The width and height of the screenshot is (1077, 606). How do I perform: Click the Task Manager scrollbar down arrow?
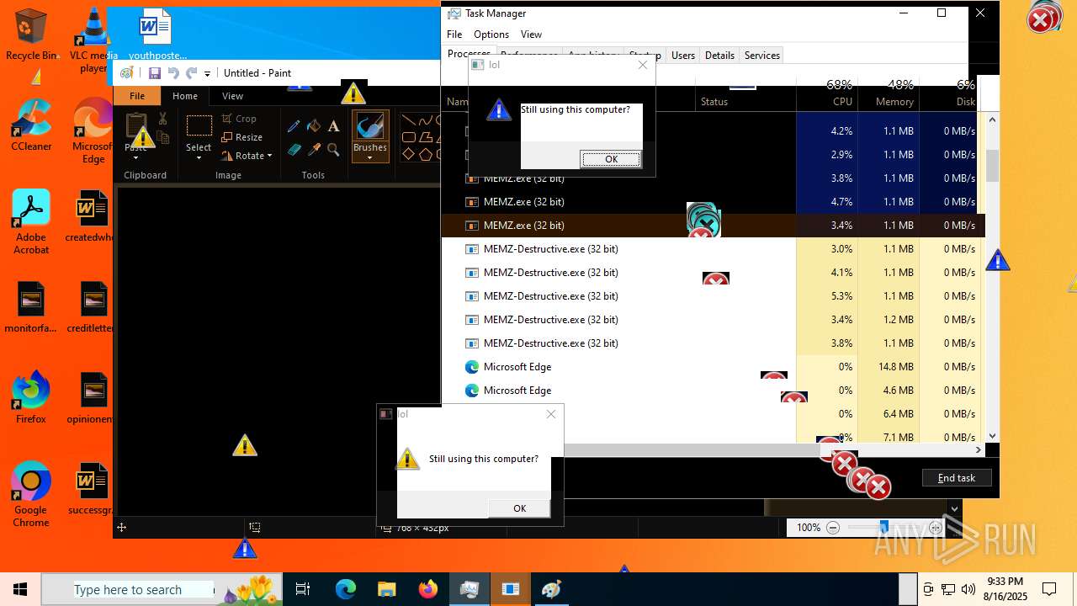(992, 436)
